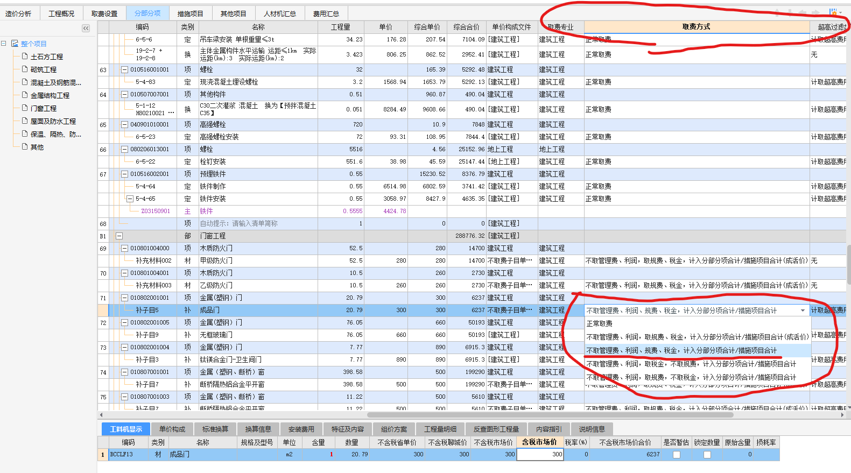This screenshot has height=473, width=851.
Task: Click the move left arrow icon
Action: coord(803,12)
